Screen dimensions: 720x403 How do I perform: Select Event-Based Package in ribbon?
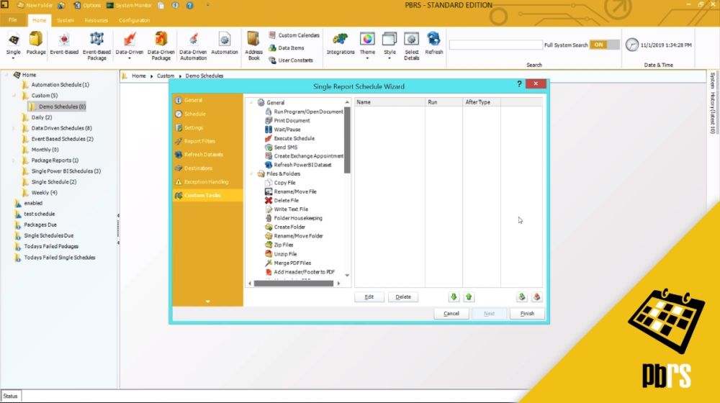(96, 46)
